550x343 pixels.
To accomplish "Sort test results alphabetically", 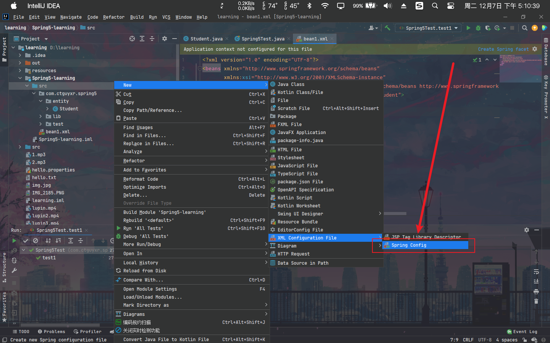I will [48, 241].
